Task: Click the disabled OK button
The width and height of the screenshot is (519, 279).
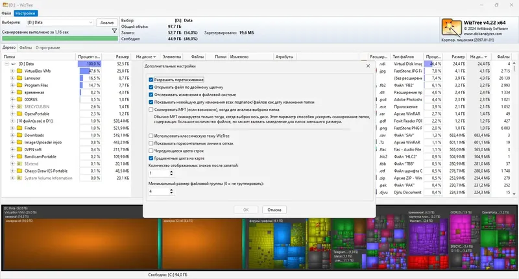Action: tap(246, 210)
